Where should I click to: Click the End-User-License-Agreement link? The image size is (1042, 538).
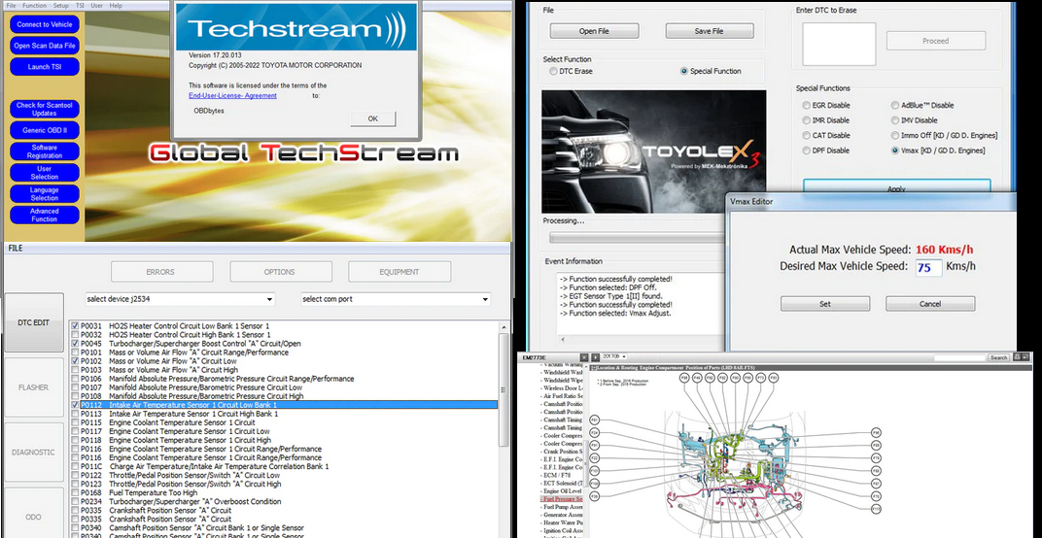pyautogui.click(x=232, y=95)
